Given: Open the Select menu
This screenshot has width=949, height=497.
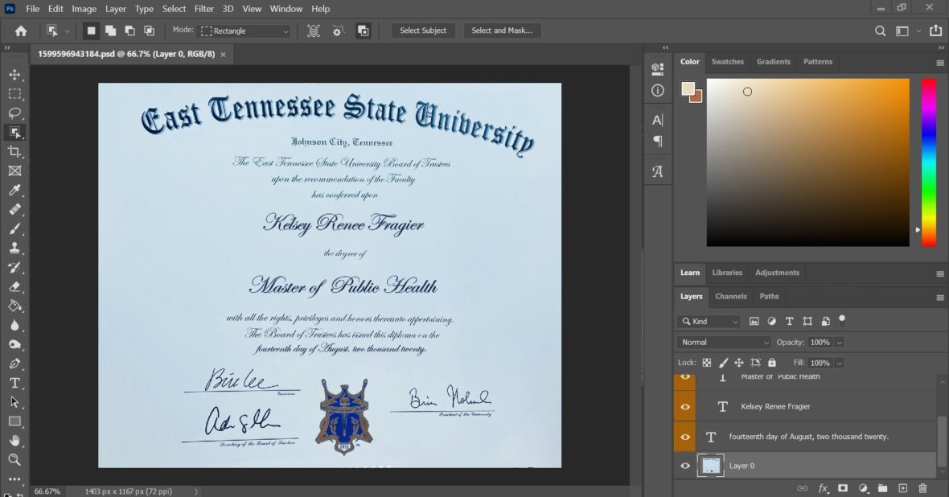Looking at the screenshot, I should pos(174,9).
